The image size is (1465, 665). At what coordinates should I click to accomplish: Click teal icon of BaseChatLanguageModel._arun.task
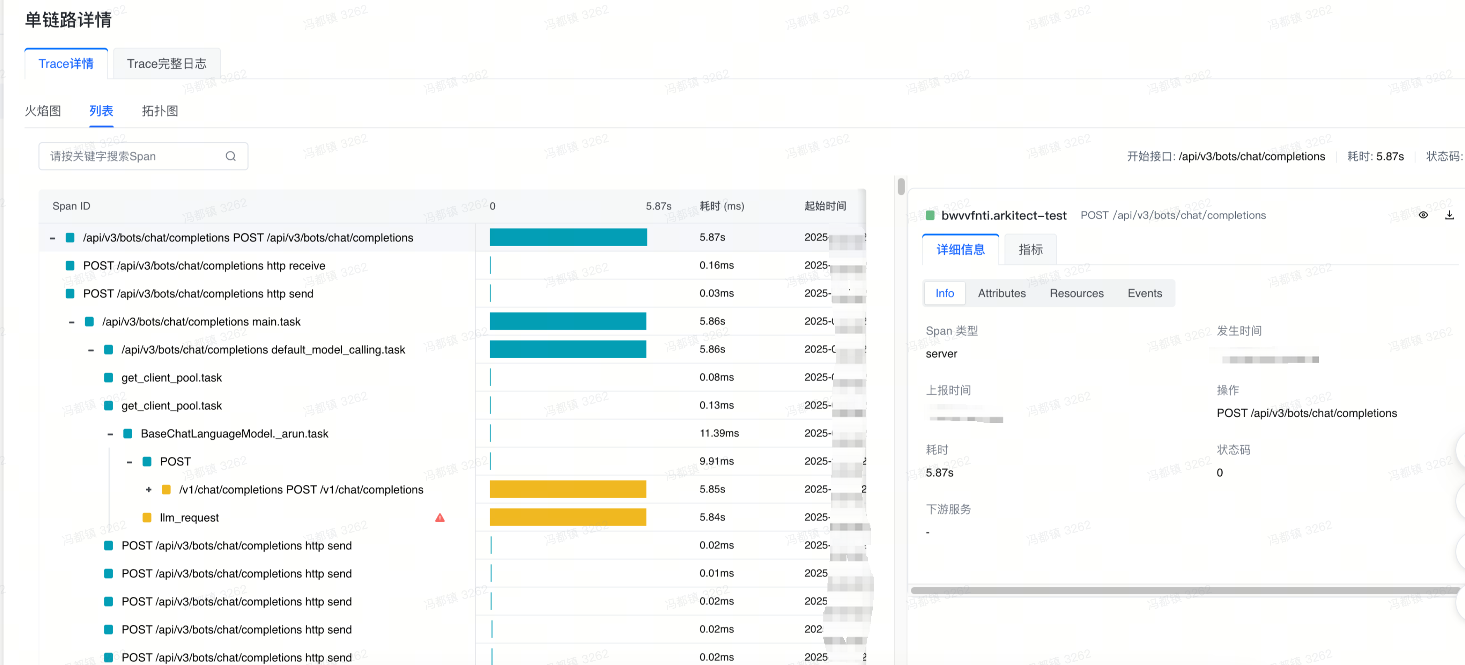pyautogui.click(x=128, y=433)
